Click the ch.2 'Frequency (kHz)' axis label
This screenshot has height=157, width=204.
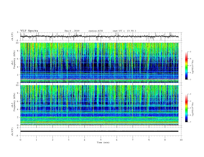pos(14,102)
